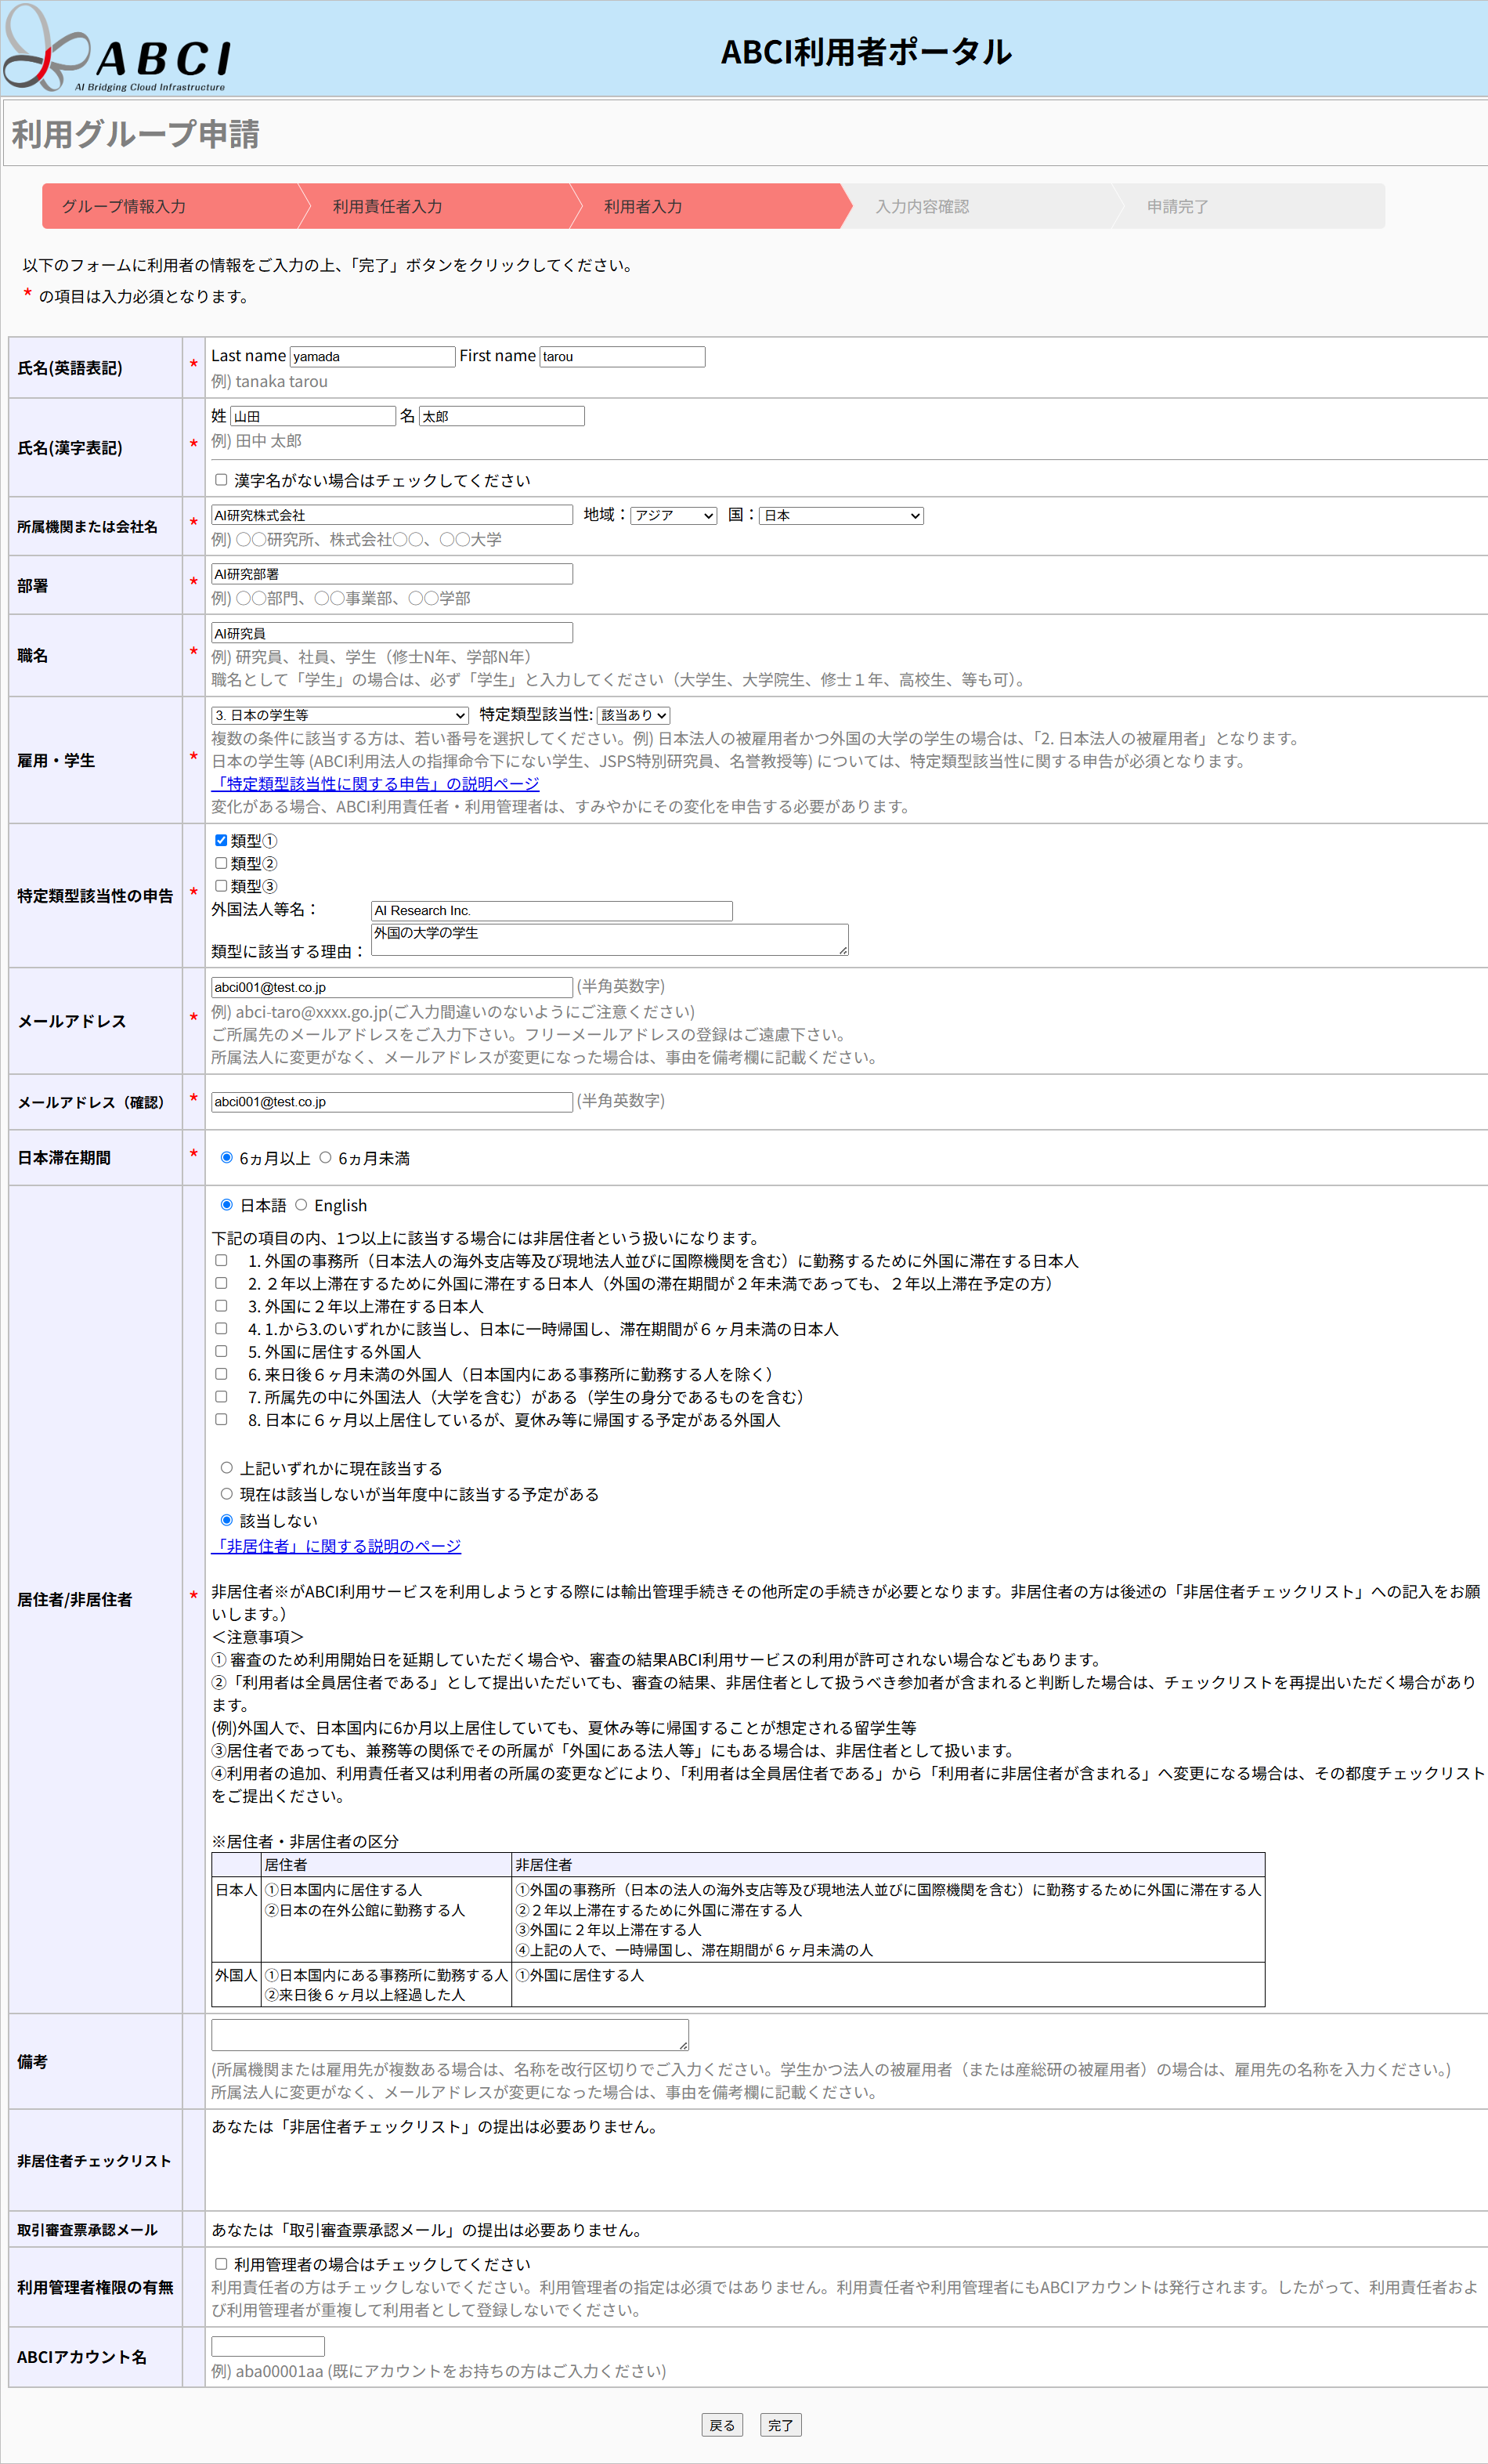1488x2464 pixels.
Task: Click the 名 field containing 太郎
Action: (x=502, y=416)
